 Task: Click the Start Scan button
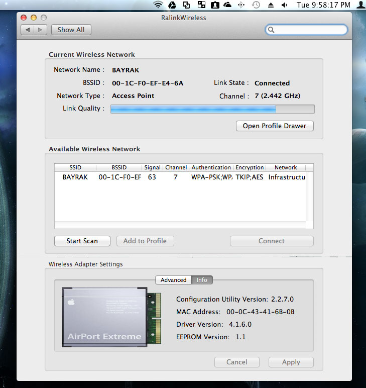82,241
